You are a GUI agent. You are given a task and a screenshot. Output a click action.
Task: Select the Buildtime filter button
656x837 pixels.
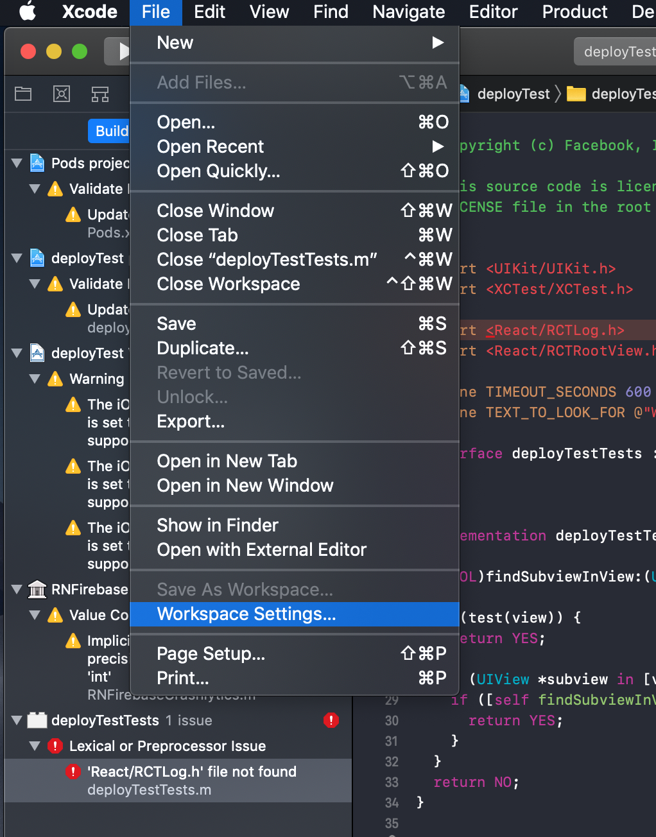coord(110,131)
